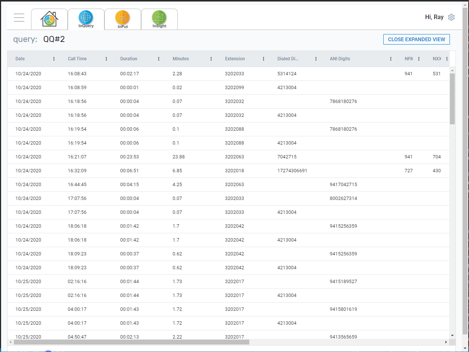Sort by the Duration column header

[x=129, y=59]
